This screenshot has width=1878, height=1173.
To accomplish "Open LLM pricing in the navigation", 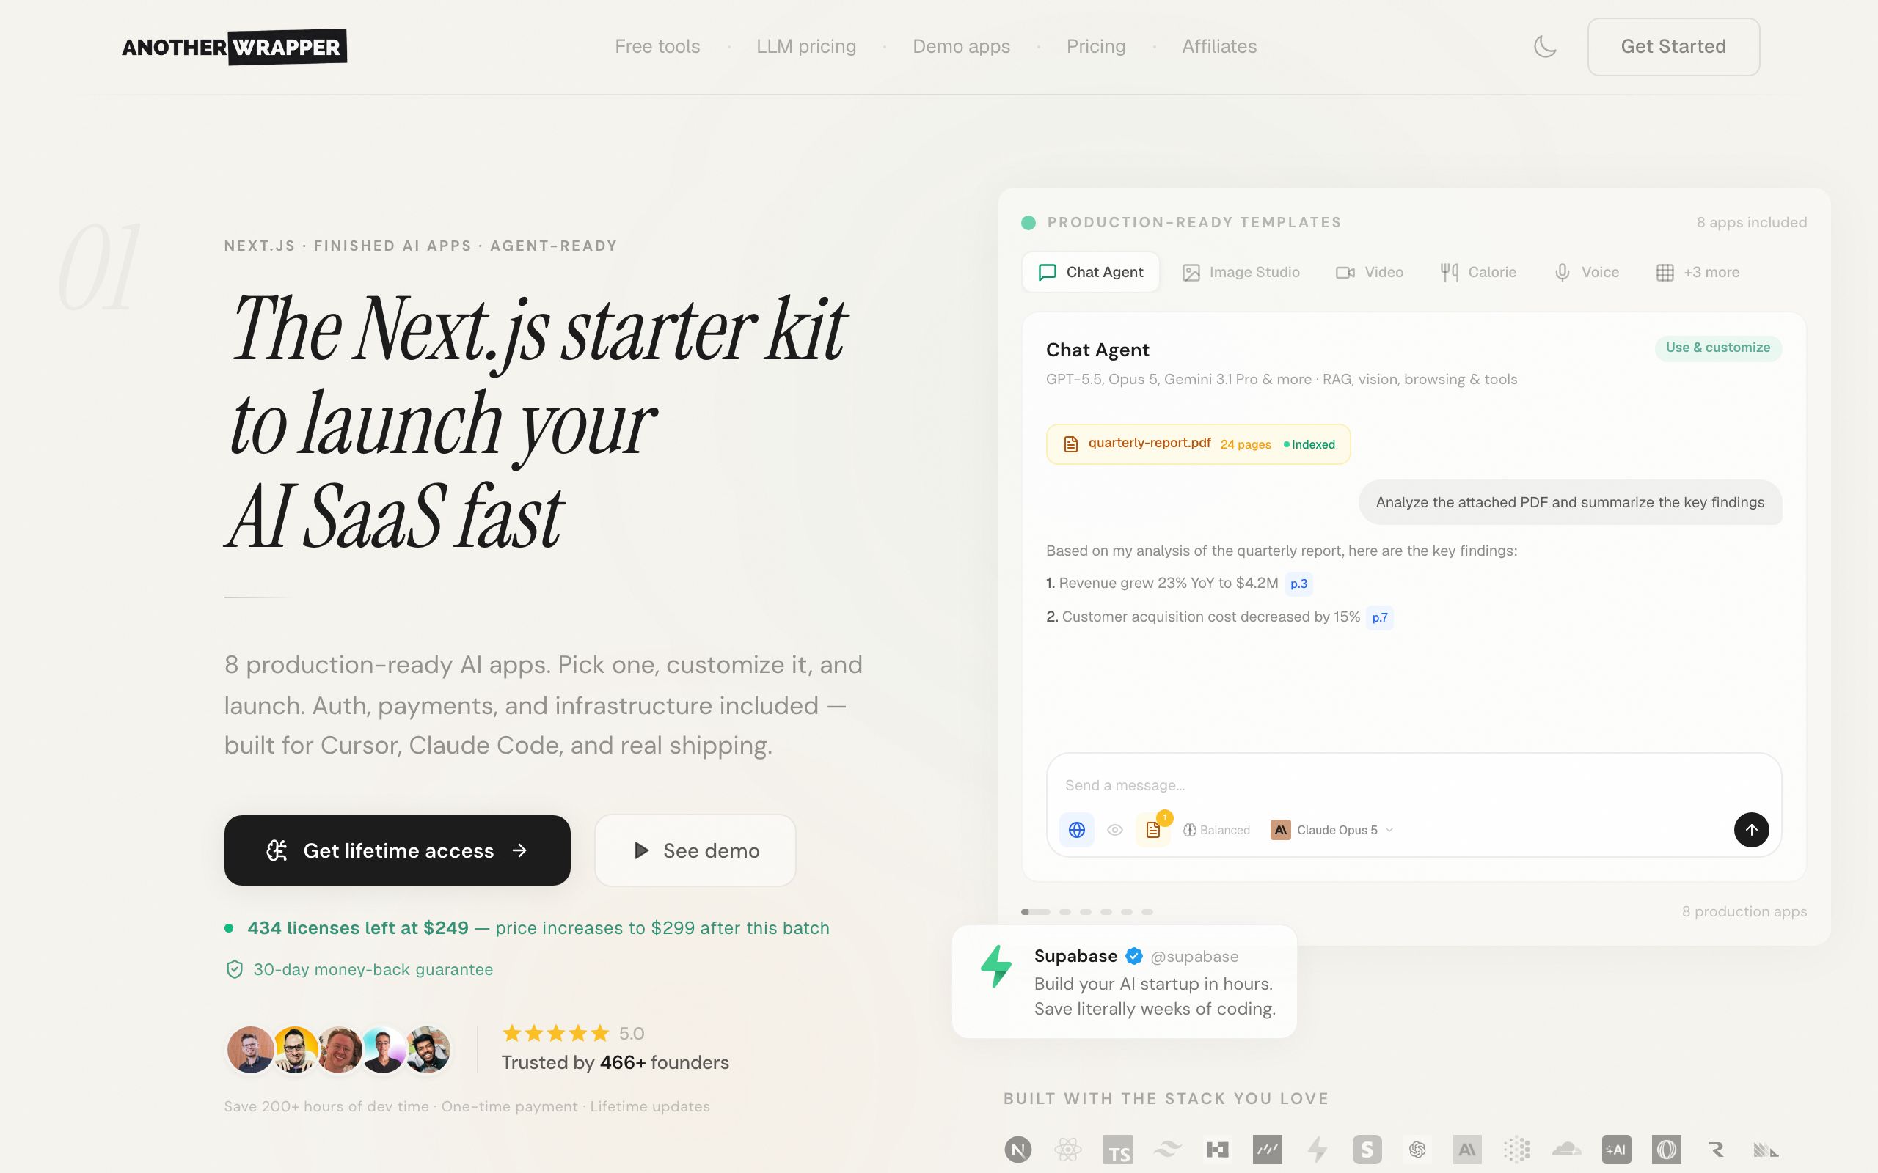I will pyautogui.click(x=806, y=46).
